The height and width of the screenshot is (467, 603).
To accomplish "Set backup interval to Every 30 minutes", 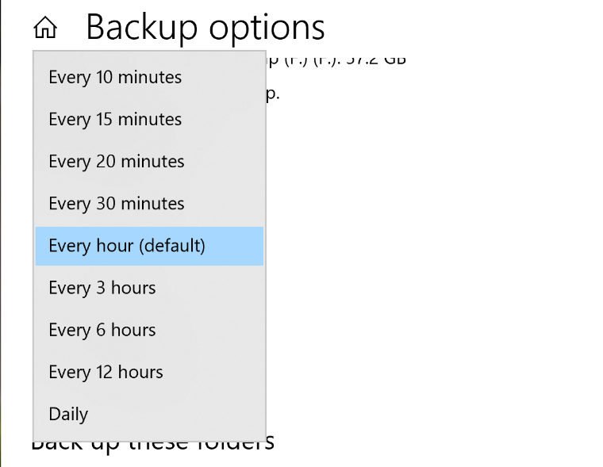I will (117, 204).
